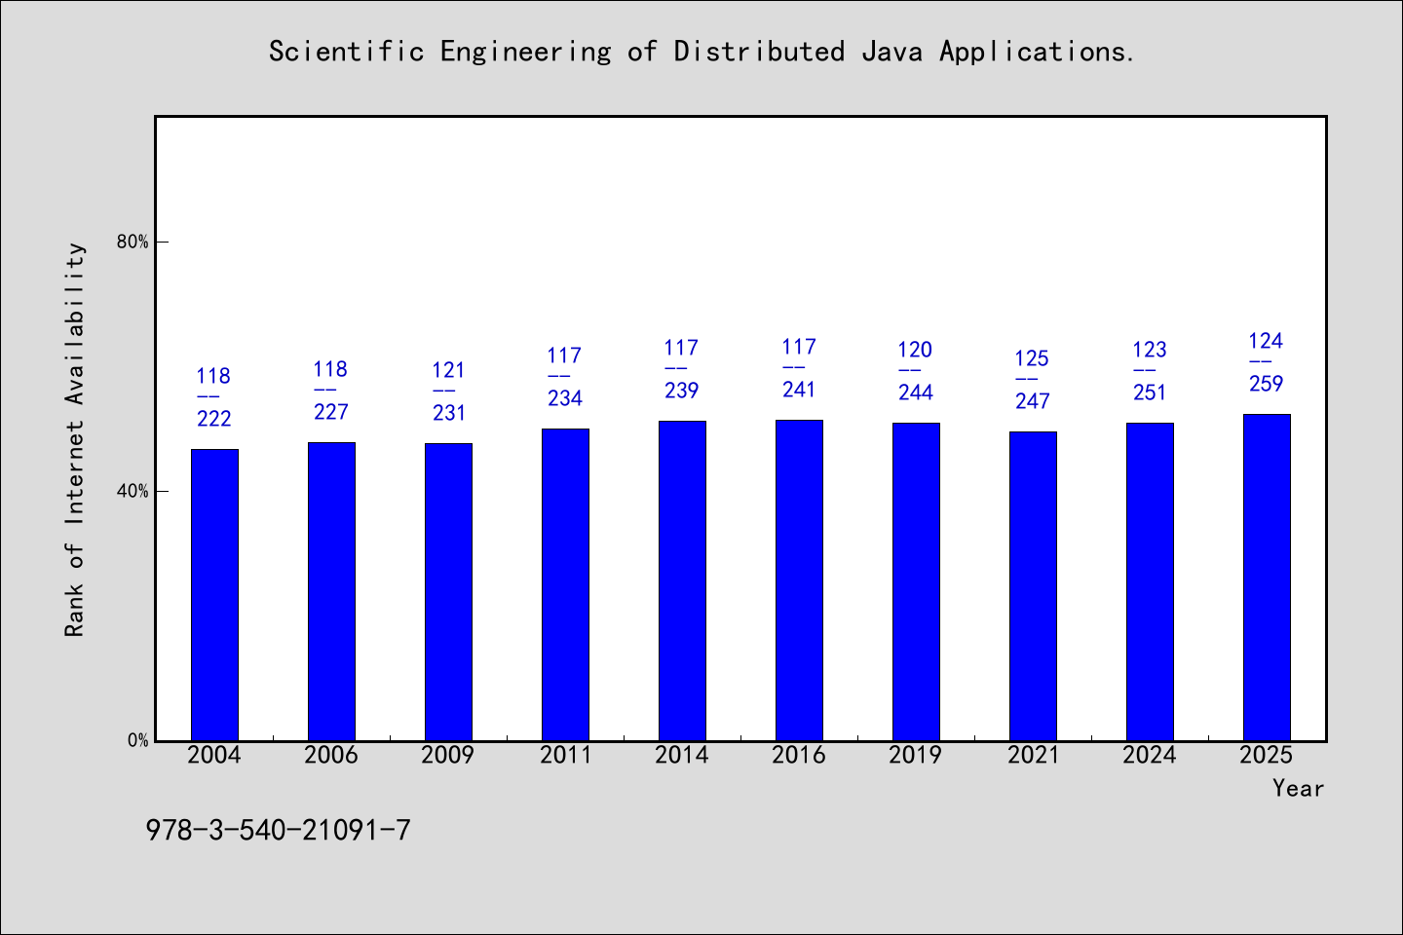Click the x-axis label 2011
Image resolution: width=1403 pixels, height=935 pixels.
[565, 755]
